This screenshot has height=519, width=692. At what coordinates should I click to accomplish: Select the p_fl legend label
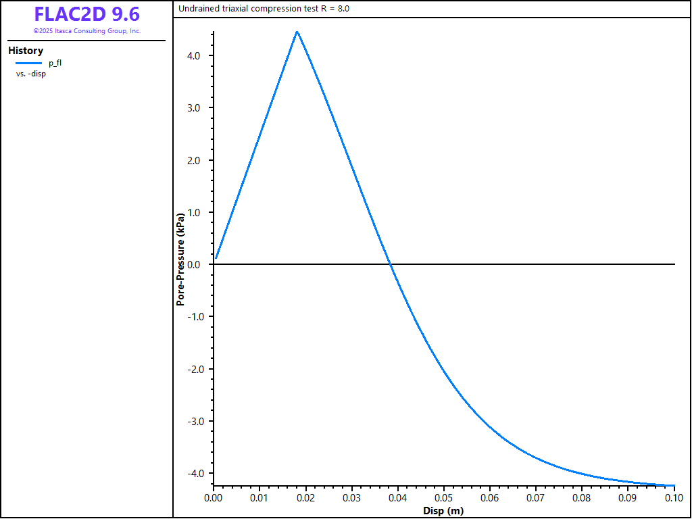[55, 63]
